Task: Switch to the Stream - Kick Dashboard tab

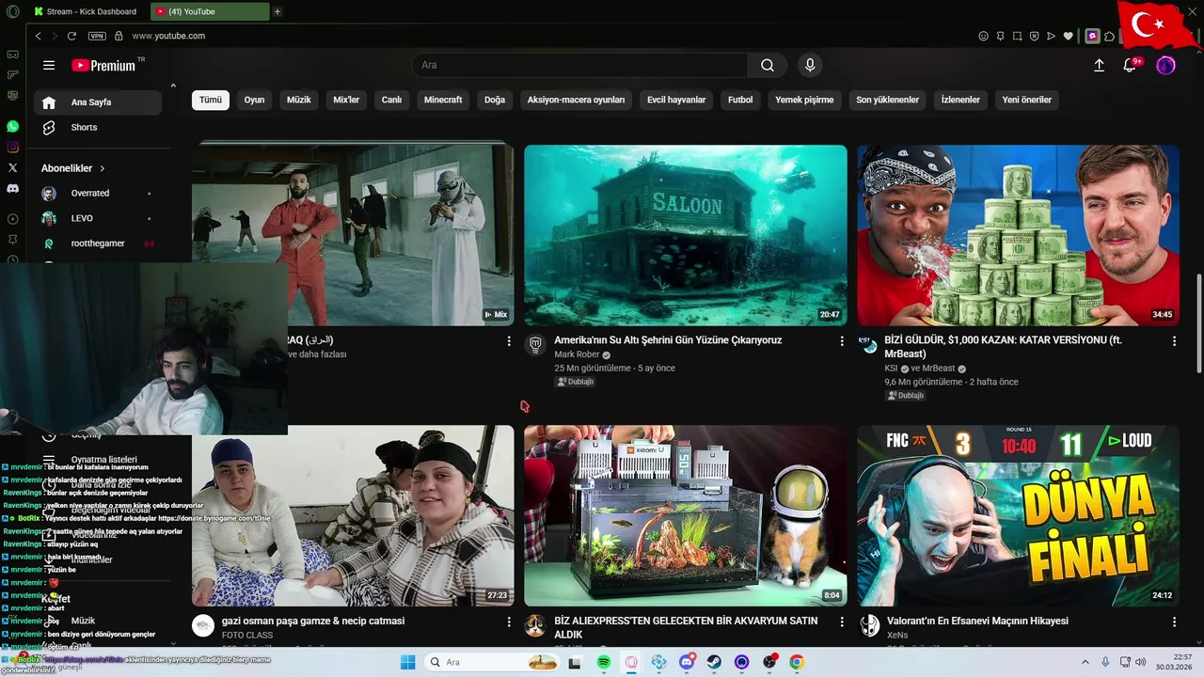Action: point(88,11)
